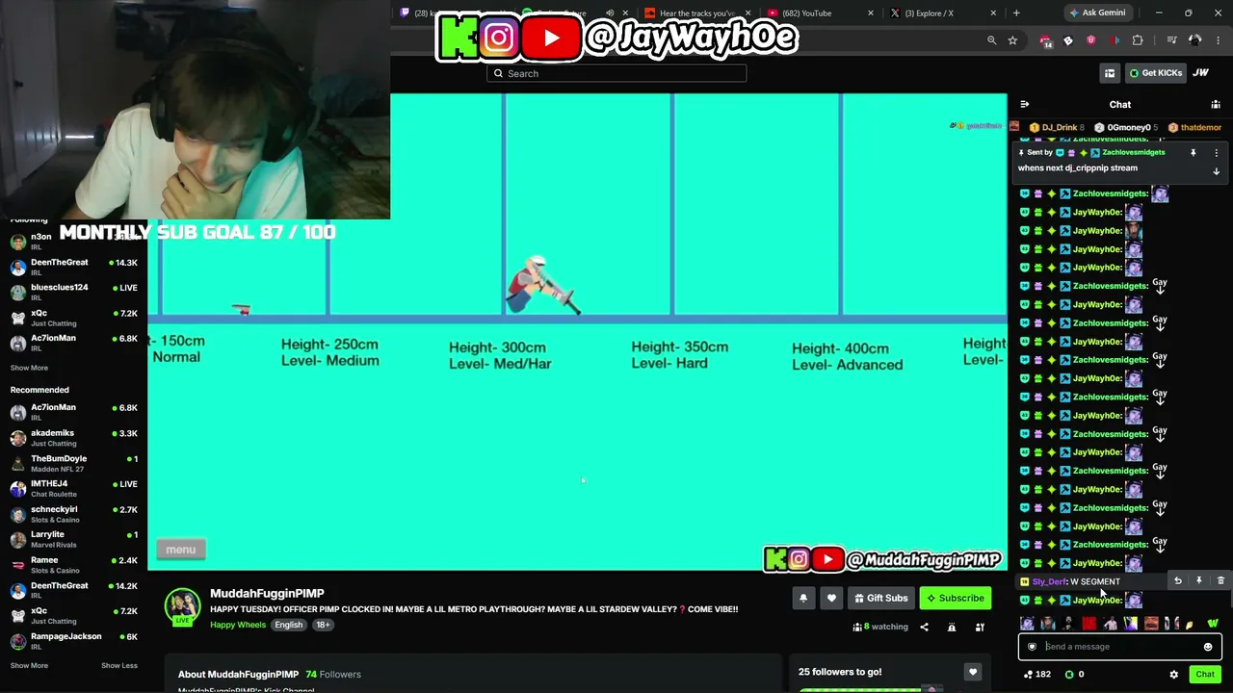Open the Chrome extensions puzzle icon
This screenshot has width=1233, height=693.
(1138, 40)
